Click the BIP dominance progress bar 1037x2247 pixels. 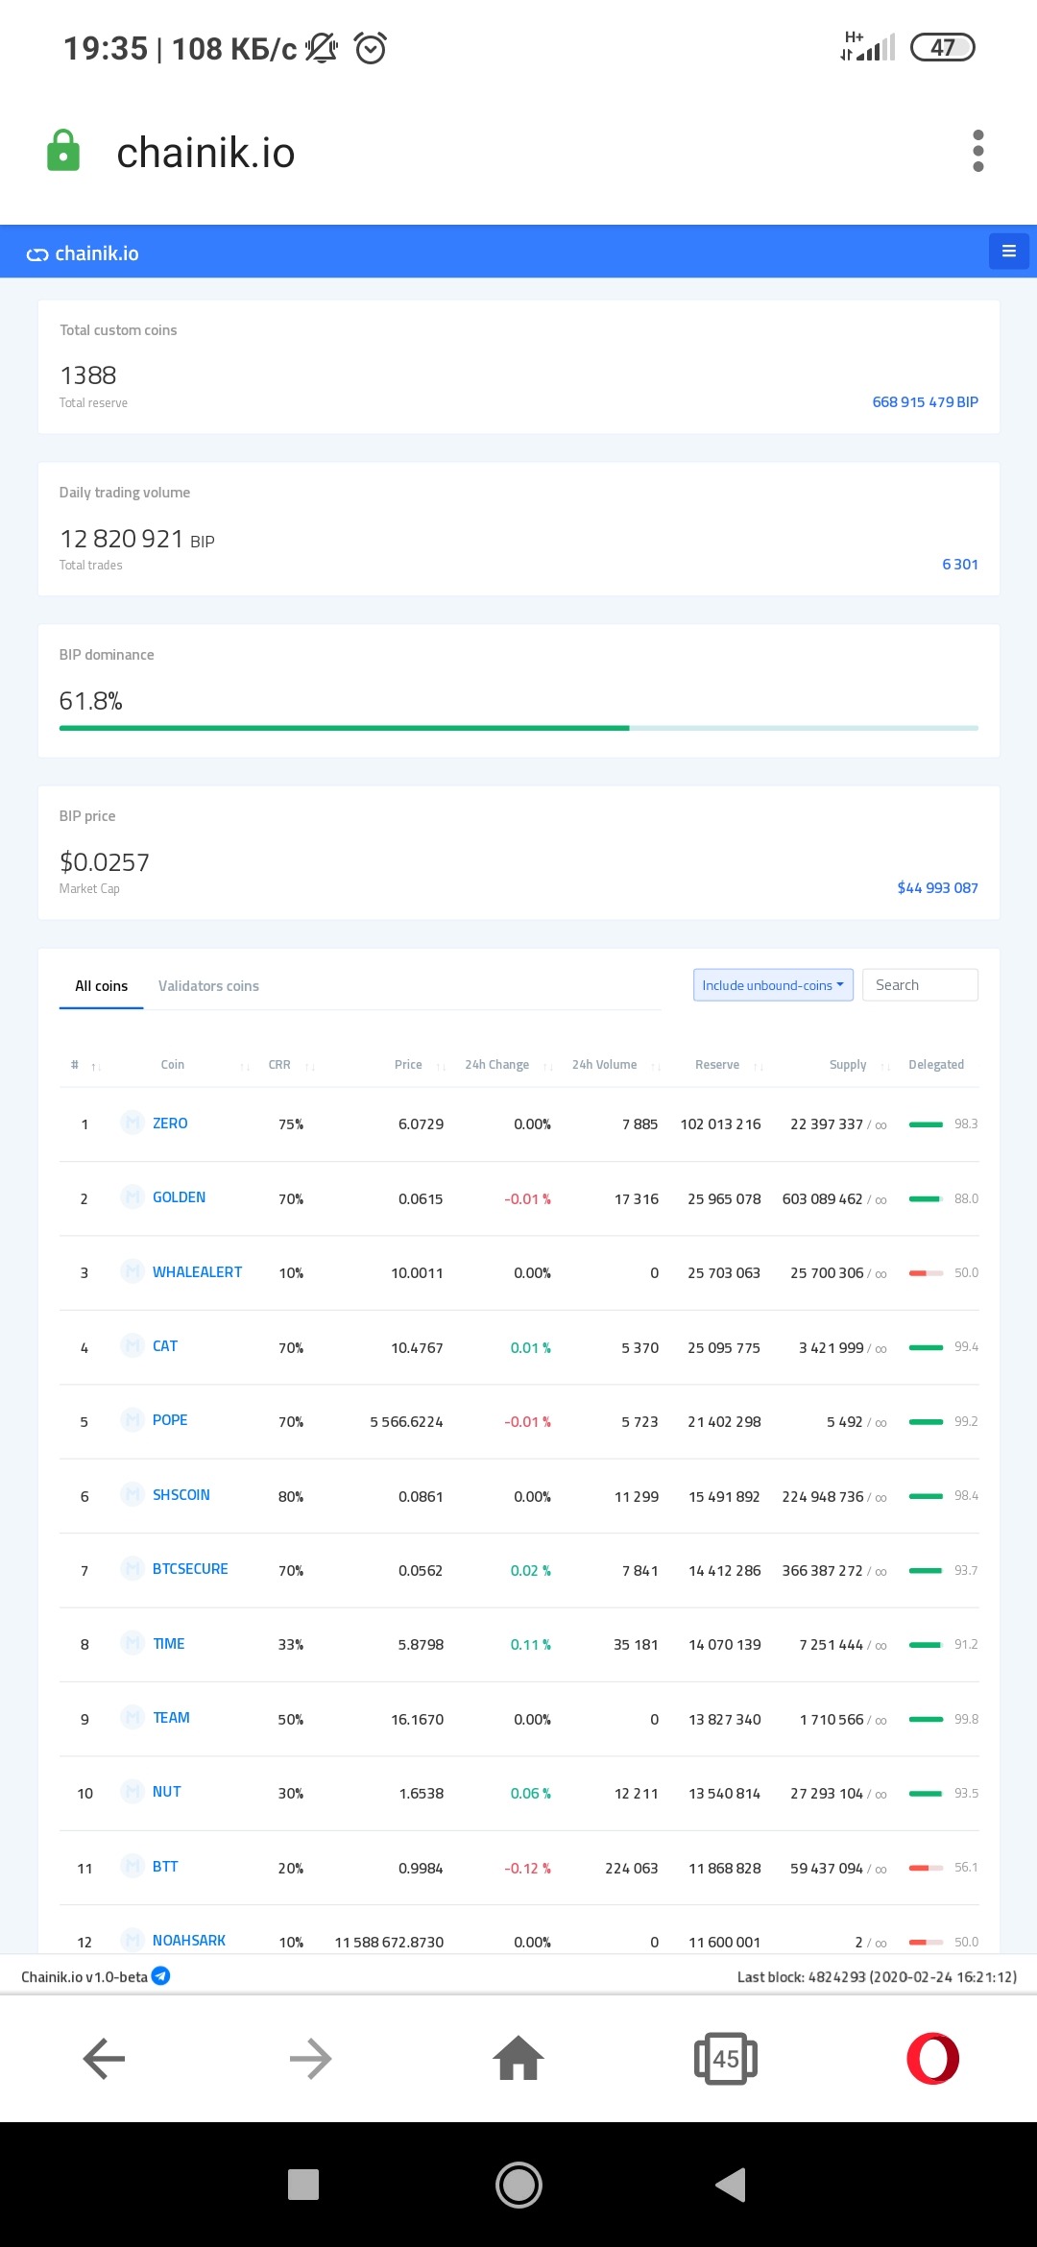coord(518,728)
